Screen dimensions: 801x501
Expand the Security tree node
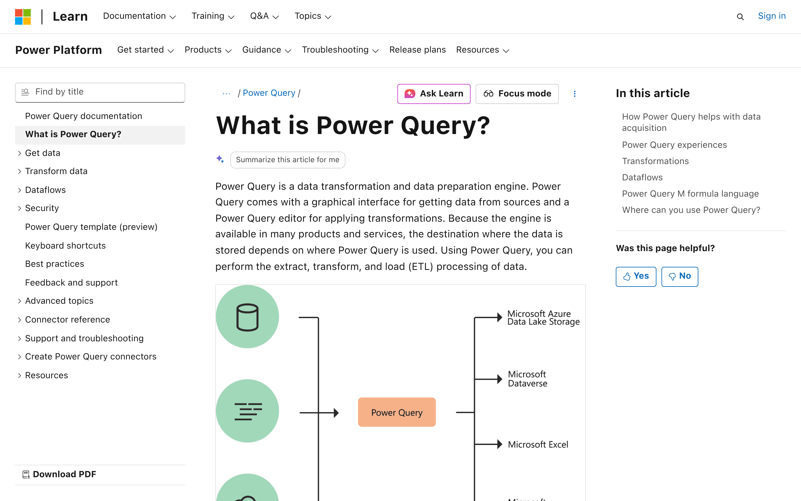[x=19, y=209]
